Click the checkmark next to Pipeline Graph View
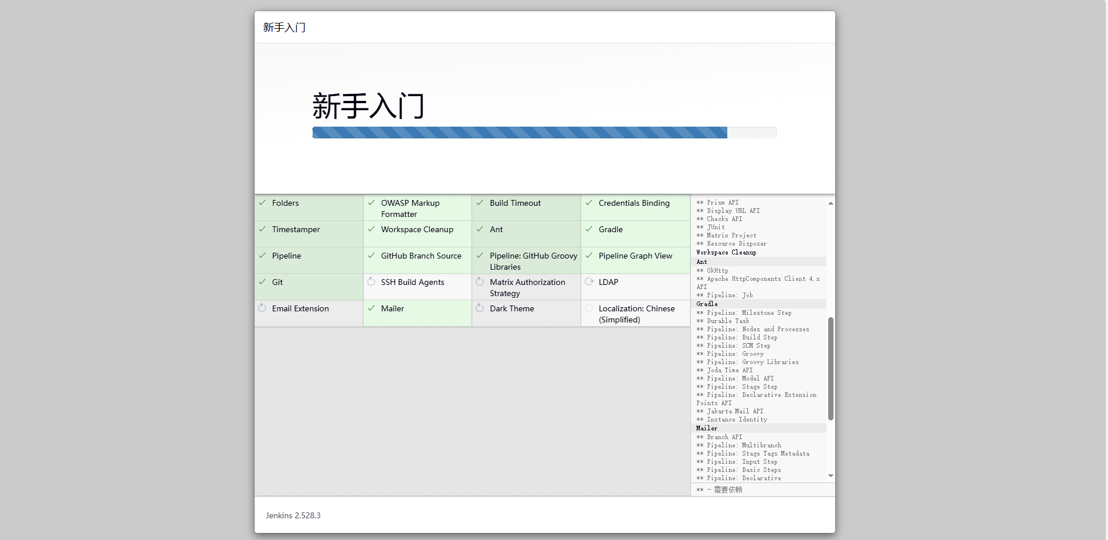 coord(589,256)
